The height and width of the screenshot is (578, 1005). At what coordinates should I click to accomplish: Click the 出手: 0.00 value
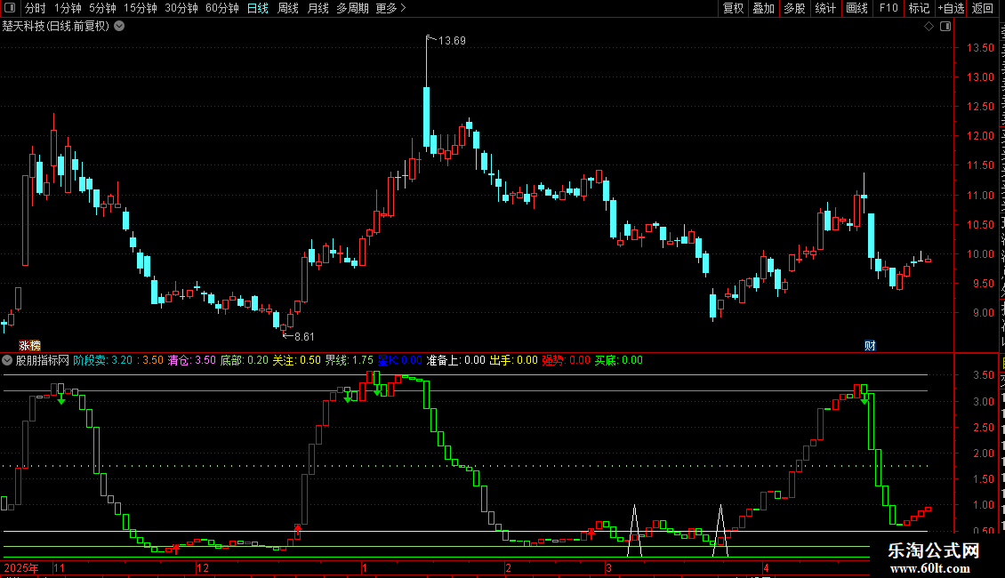coord(513,360)
